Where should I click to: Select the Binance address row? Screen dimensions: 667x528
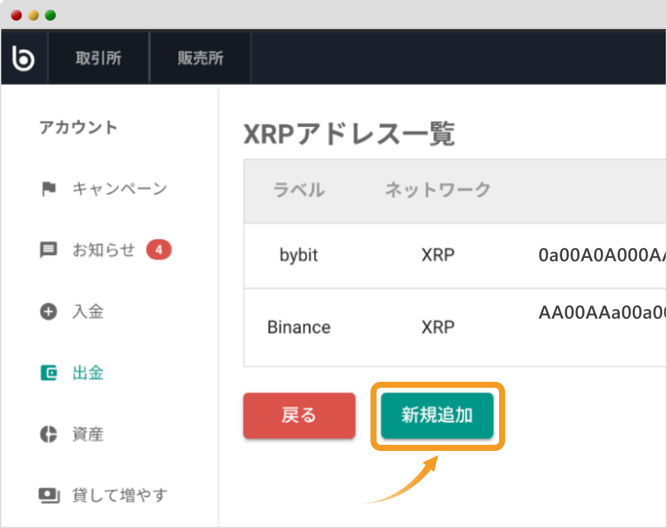pos(364,327)
